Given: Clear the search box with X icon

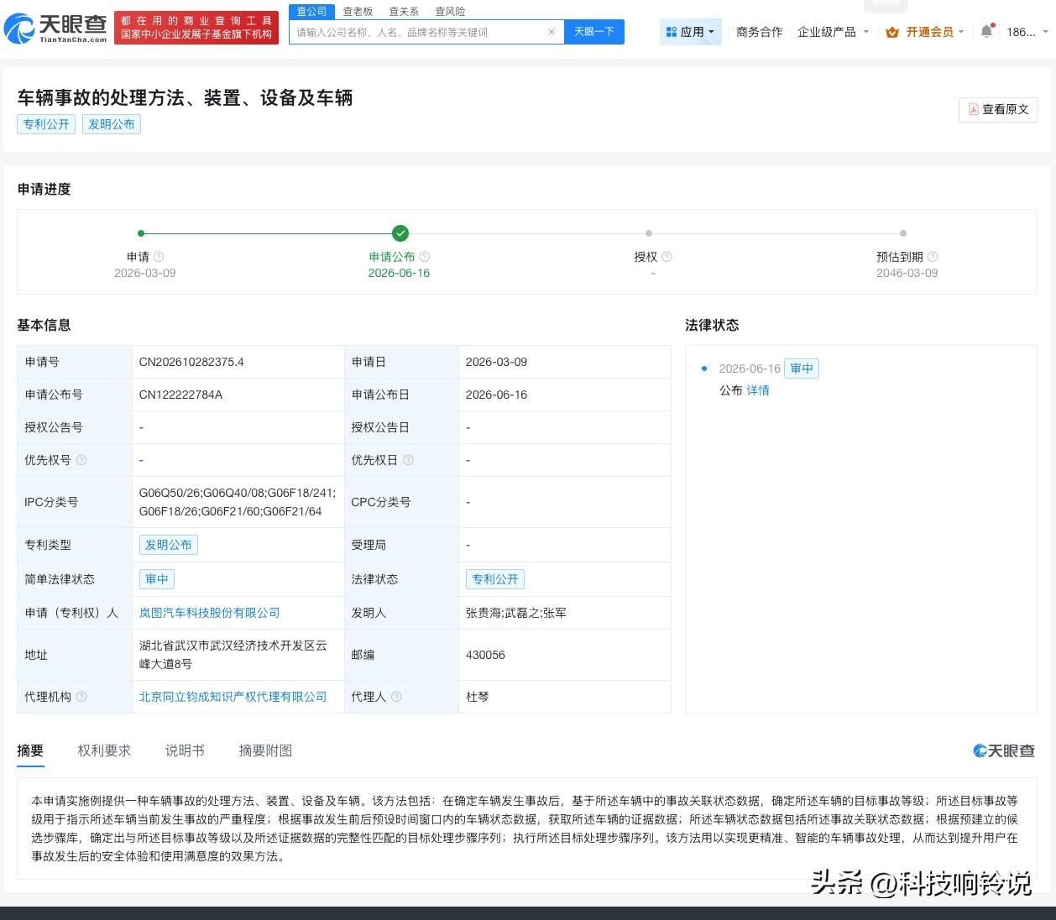Looking at the screenshot, I should [x=552, y=32].
